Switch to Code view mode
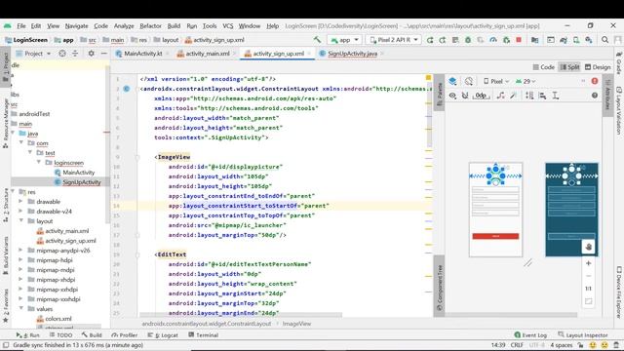Viewport: 624px width, 351px height. coord(544,67)
